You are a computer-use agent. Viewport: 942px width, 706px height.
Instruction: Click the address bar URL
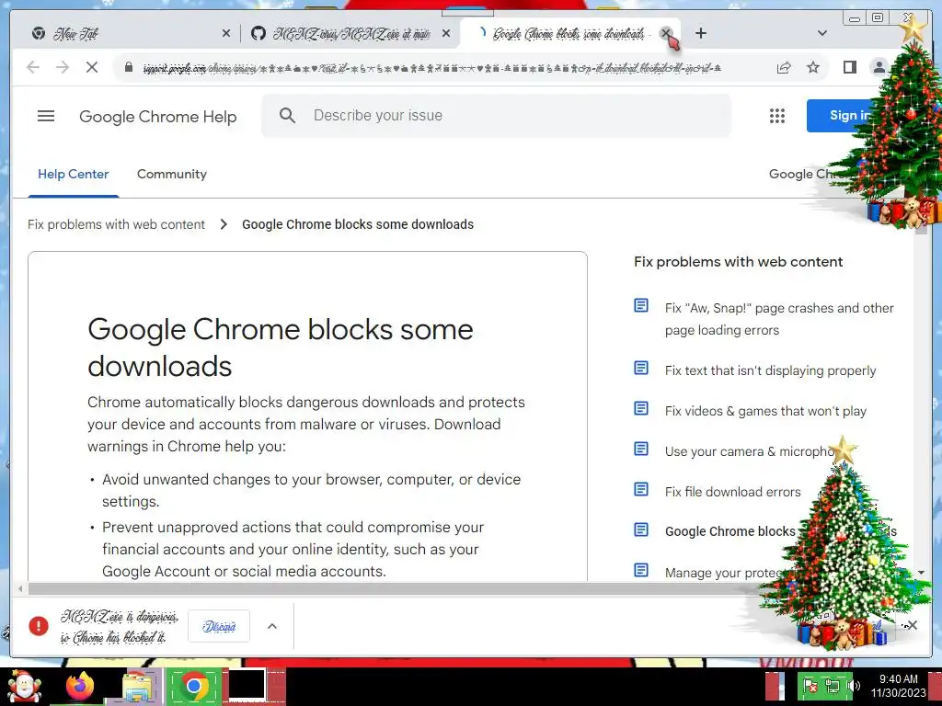[x=431, y=67]
